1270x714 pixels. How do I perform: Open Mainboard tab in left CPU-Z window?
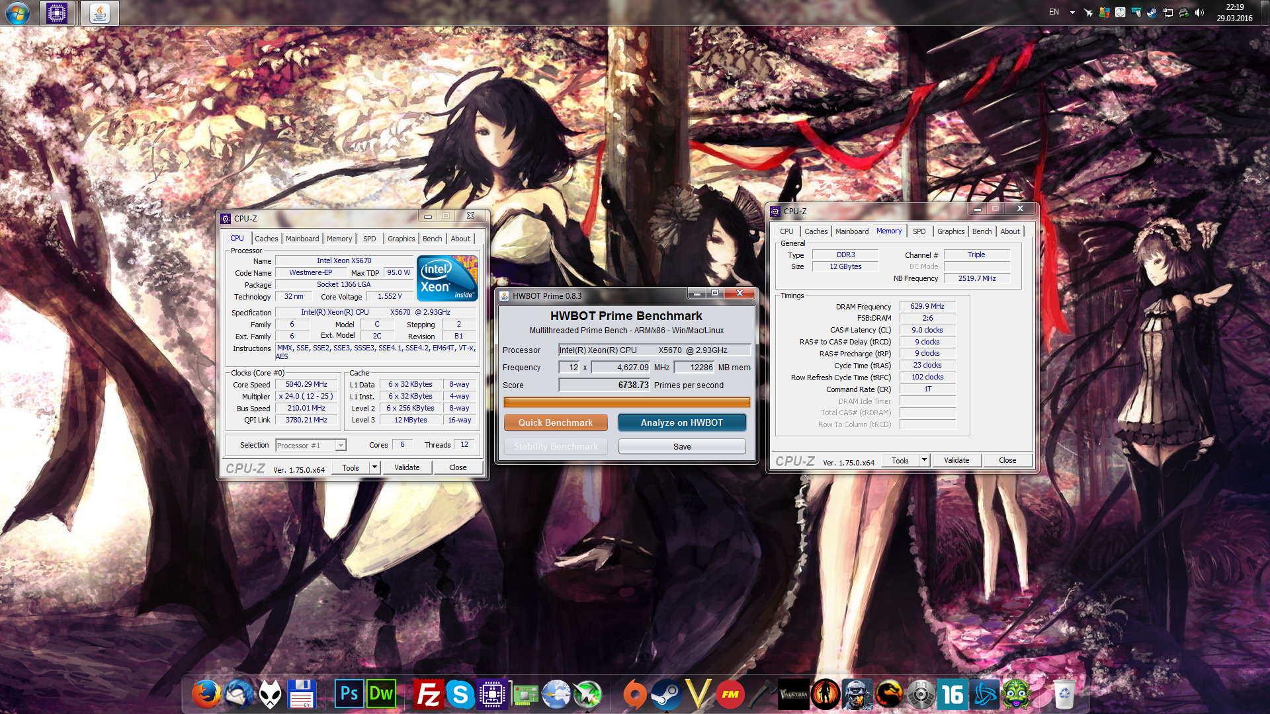[x=302, y=239]
